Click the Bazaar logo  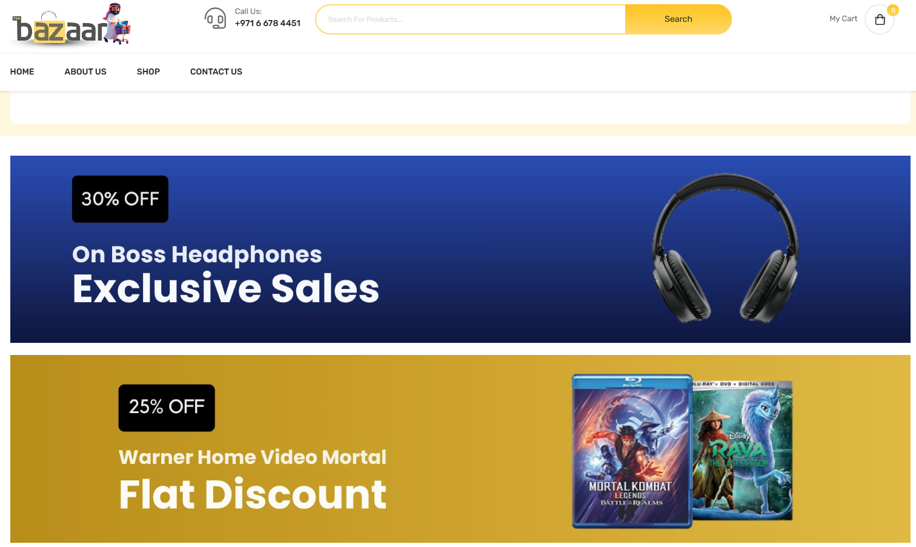(x=71, y=24)
